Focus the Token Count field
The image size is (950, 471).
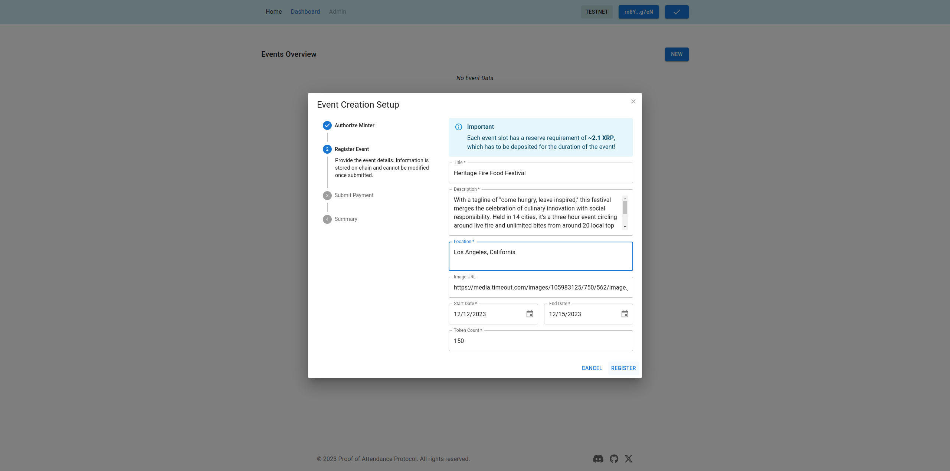[x=541, y=341]
